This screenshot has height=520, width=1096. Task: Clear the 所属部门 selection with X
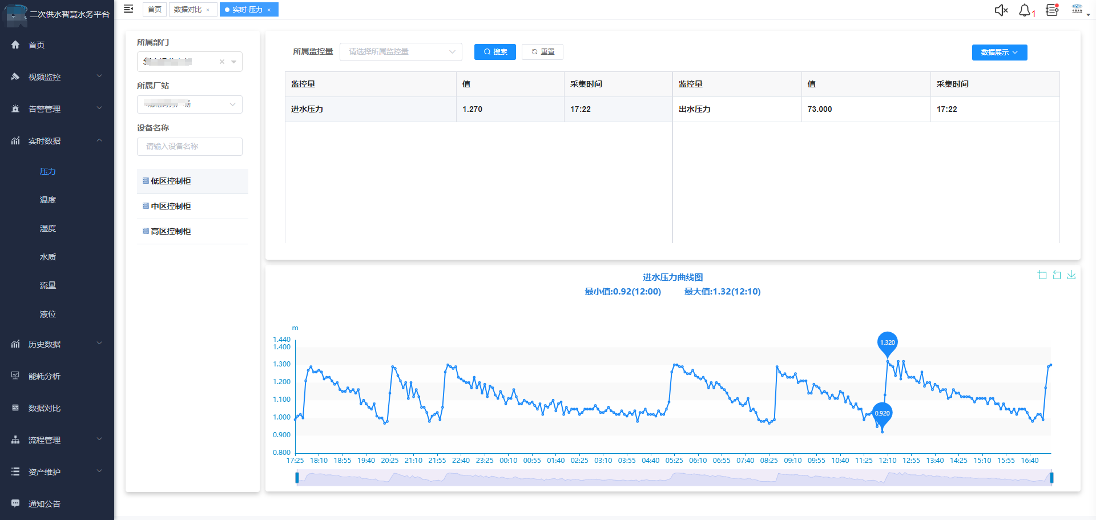click(x=222, y=62)
